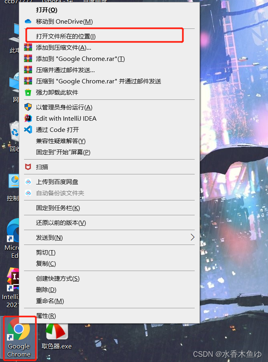
Task: Choose 强力卸载此软件 entry
Action: click(x=109, y=92)
